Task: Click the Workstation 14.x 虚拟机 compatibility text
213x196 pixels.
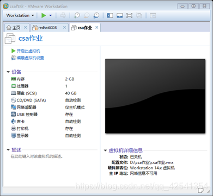Action: (x=152, y=168)
